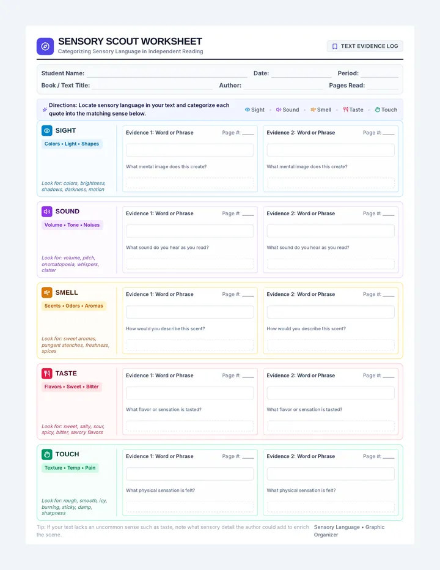Click the Touch Evidence 2 word or phrase box
Image resolution: width=440 pixels, height=570 pixels.
tap(331, 474)
